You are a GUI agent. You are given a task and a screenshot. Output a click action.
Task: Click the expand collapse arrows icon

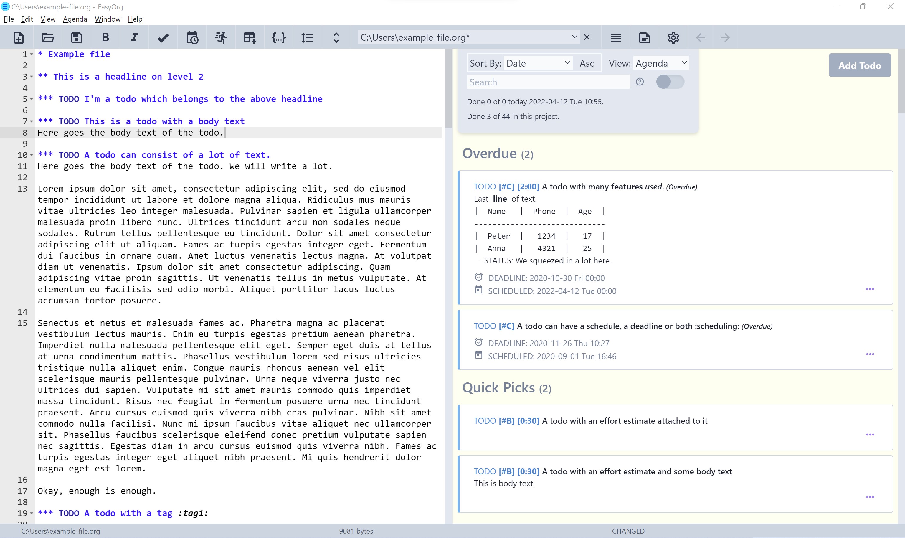pyautogui.click(x=336, y=37)
